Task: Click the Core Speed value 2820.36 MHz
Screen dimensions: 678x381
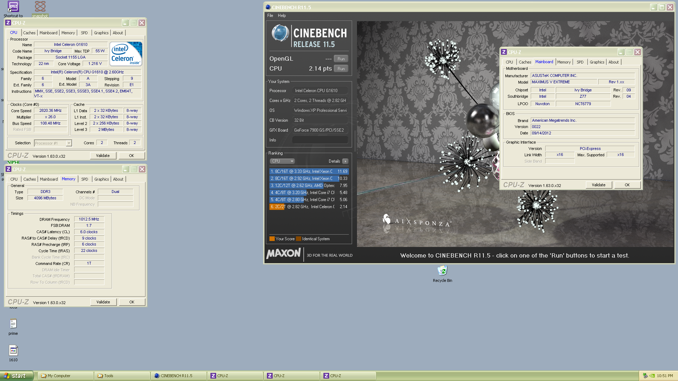Action: click(50, 110)
